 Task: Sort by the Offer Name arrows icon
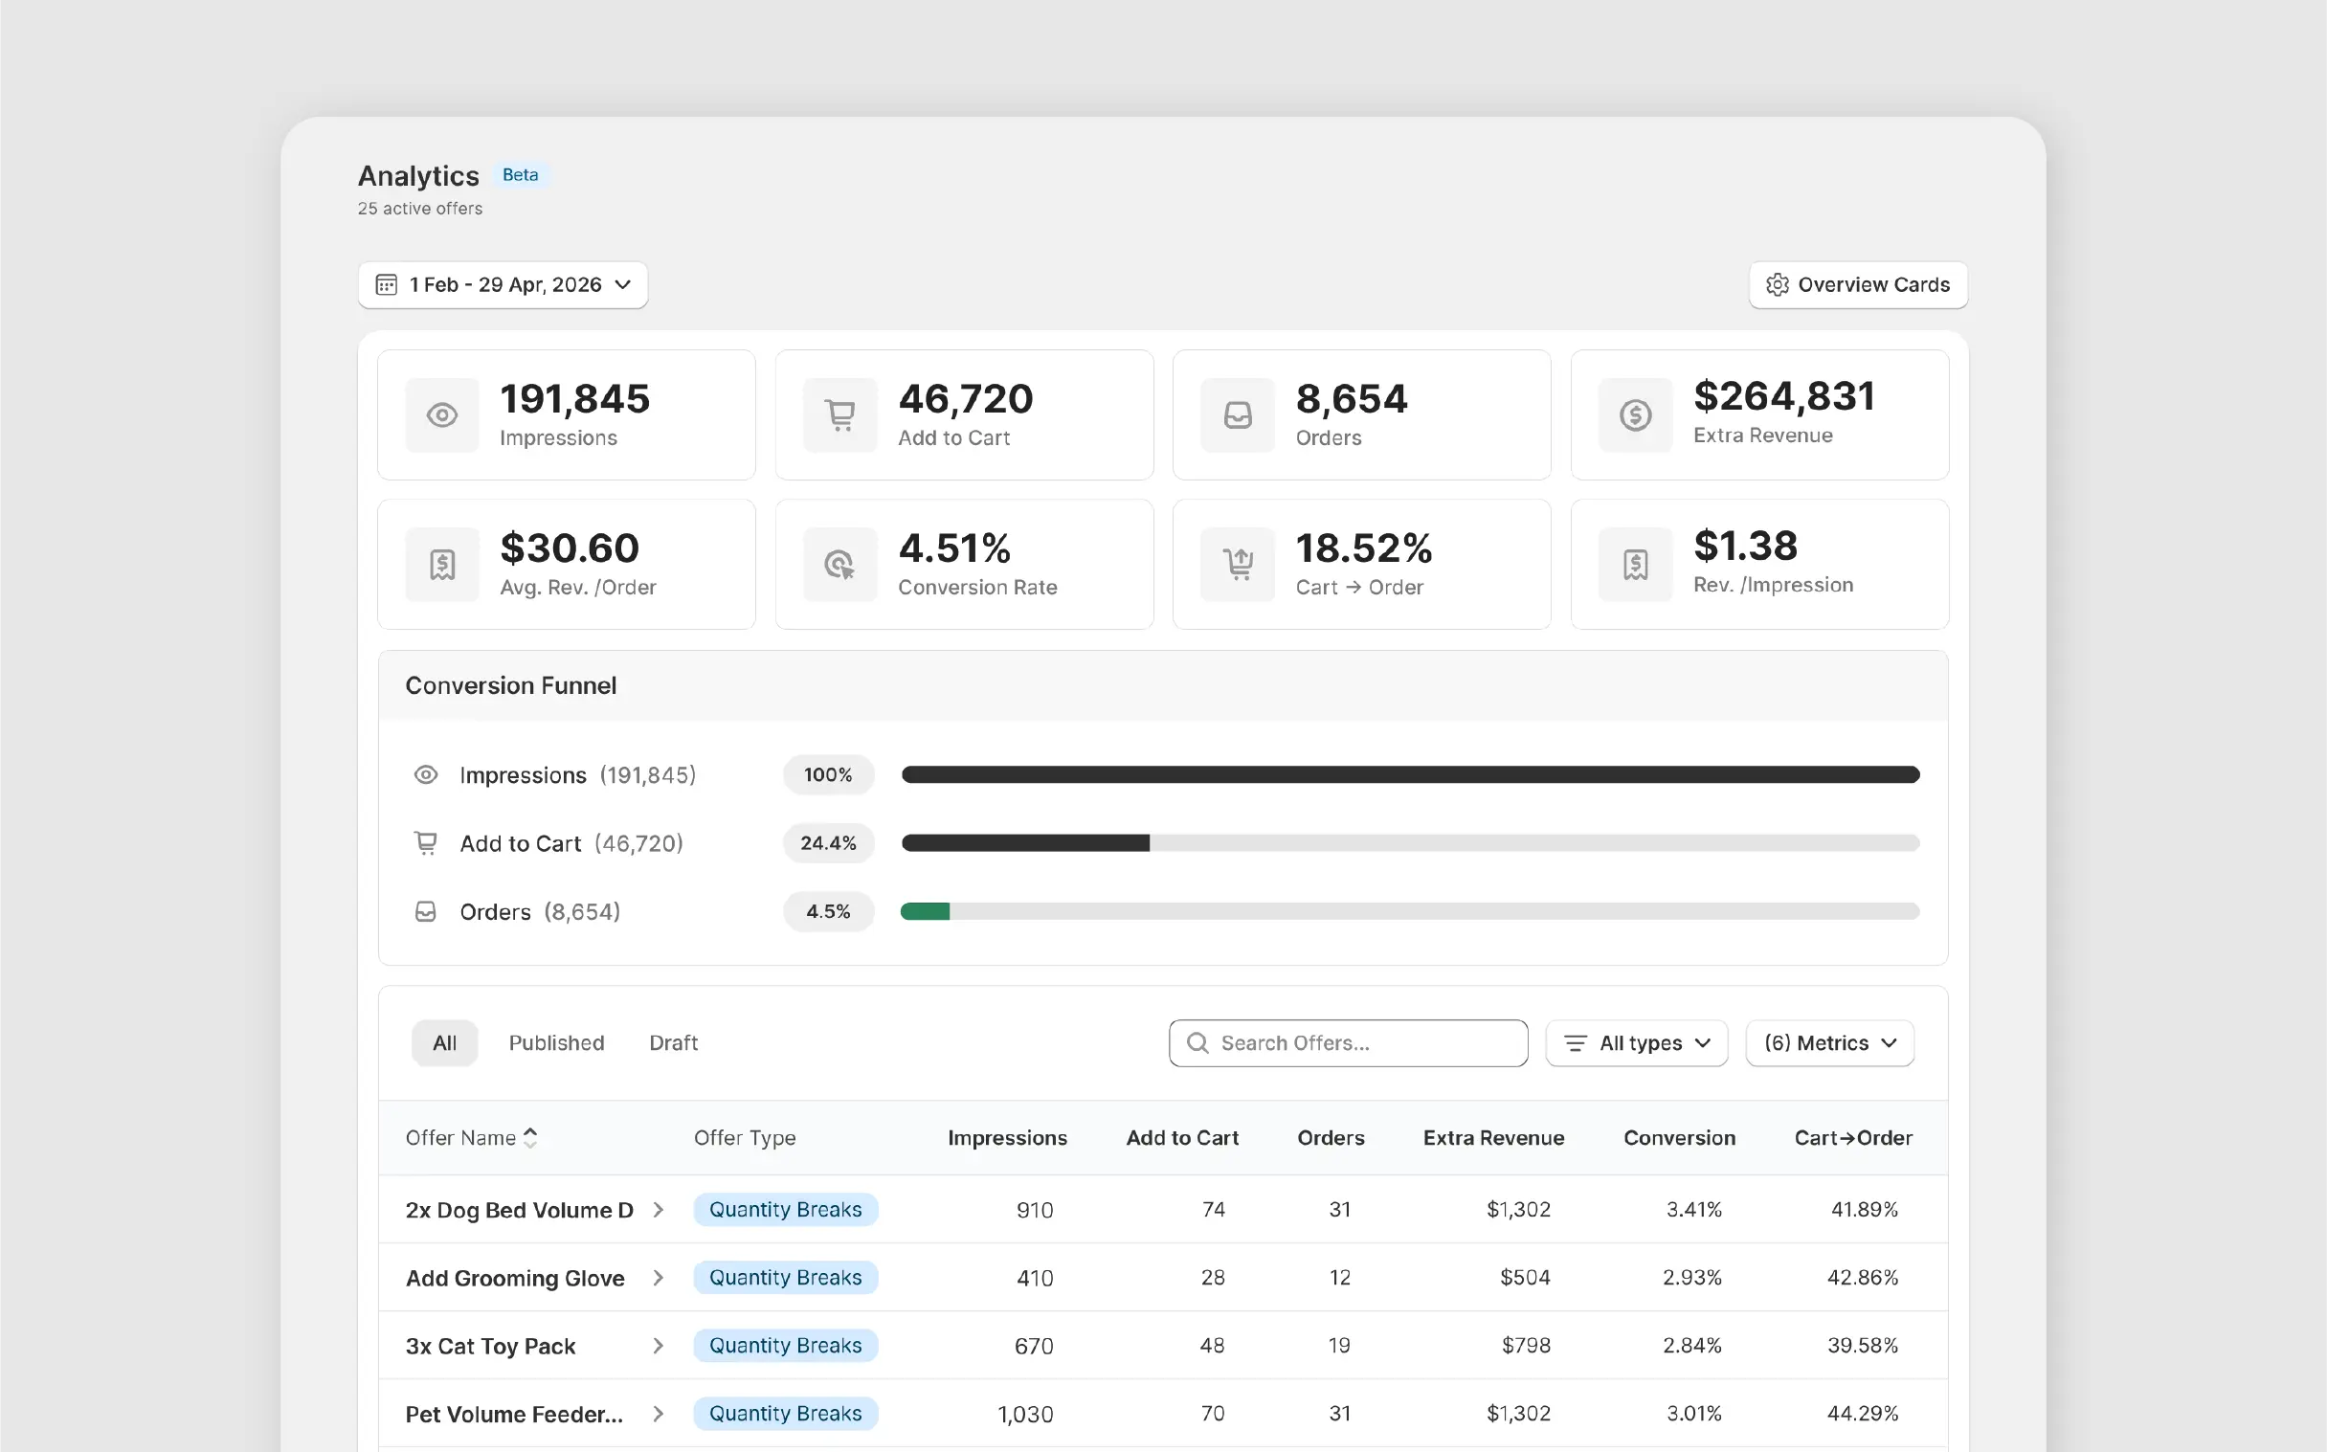530,1138
